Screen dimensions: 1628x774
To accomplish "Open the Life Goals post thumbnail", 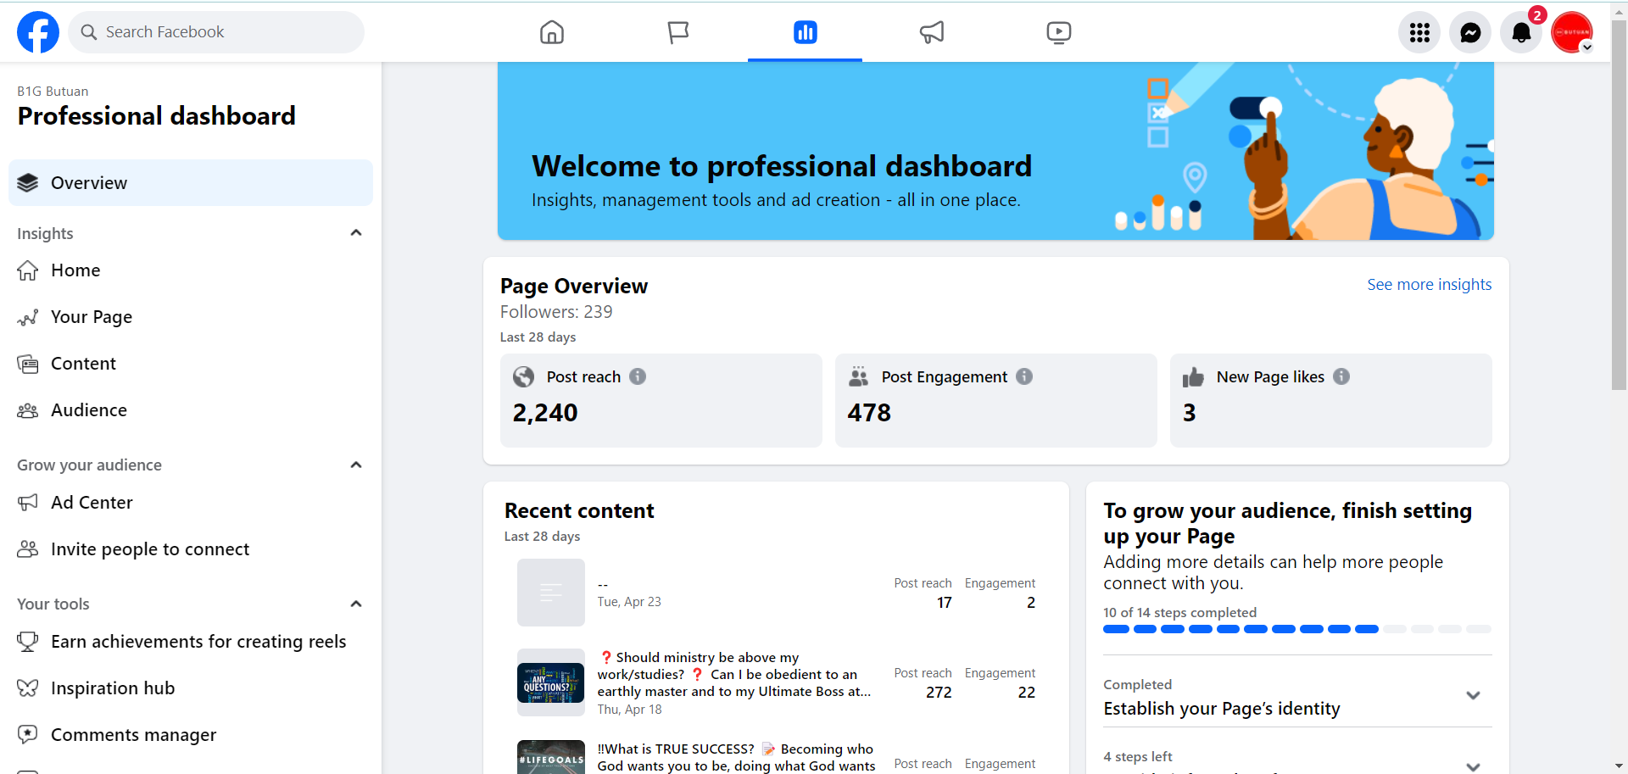I will [551, 756].
